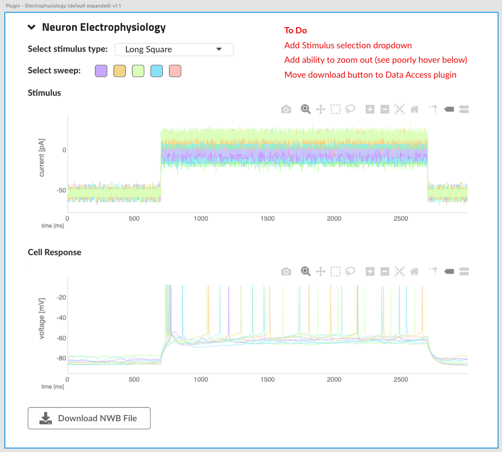
Task: Click 'Move download button to Data Access plugin' note
Action: pos(370,75)
